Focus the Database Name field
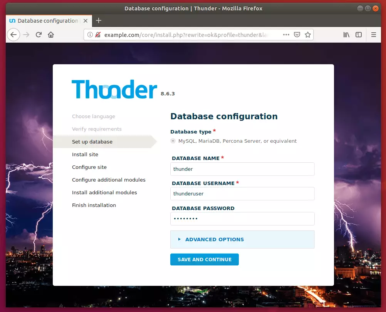Viewport: 386px width, 312px height. [242, 169]
